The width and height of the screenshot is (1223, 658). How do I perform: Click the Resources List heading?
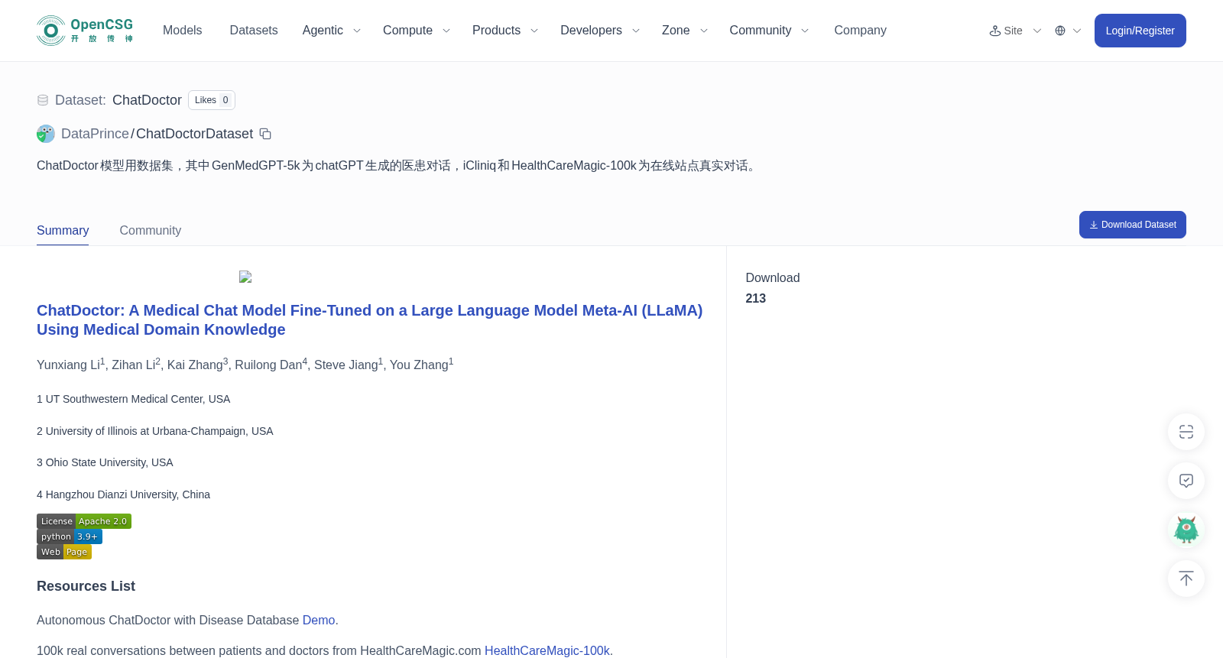(86, 586)
